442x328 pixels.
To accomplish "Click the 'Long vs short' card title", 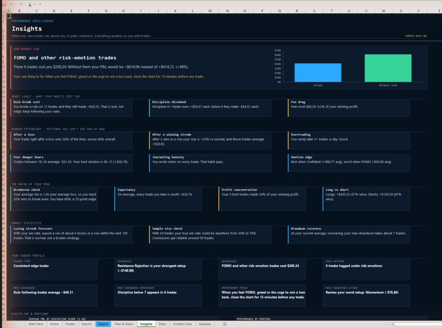I will click(x=337, y=190).
